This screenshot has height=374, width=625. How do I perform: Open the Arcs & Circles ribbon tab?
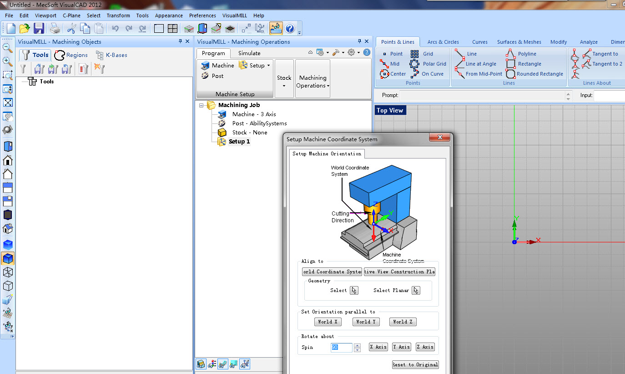[x=443, y=42]
